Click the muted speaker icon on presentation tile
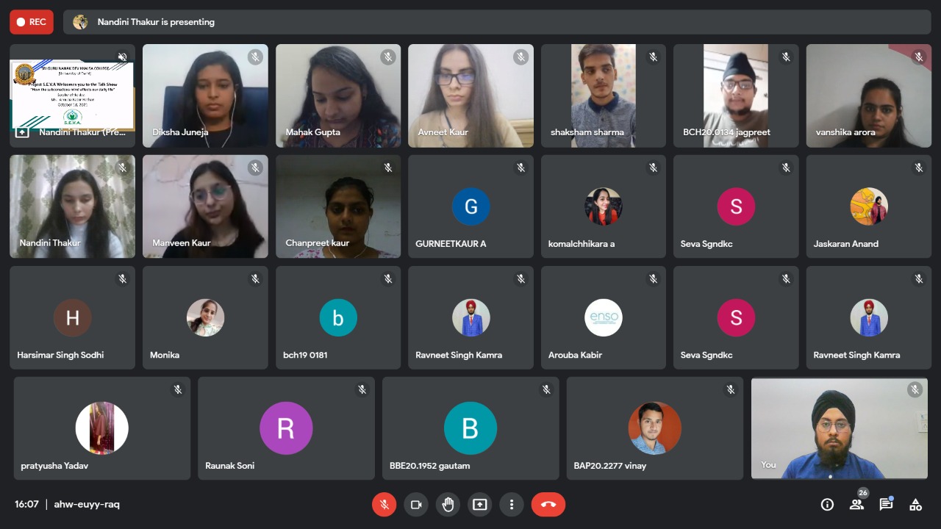941x529 pixels. [x=122, y=57]
